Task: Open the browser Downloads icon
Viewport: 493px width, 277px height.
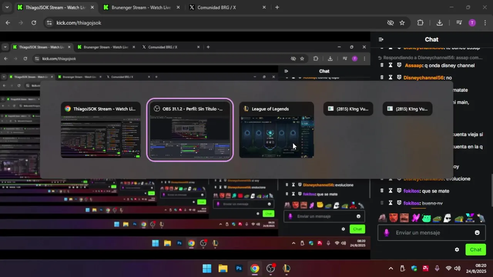Action: (x=439, y=23)
